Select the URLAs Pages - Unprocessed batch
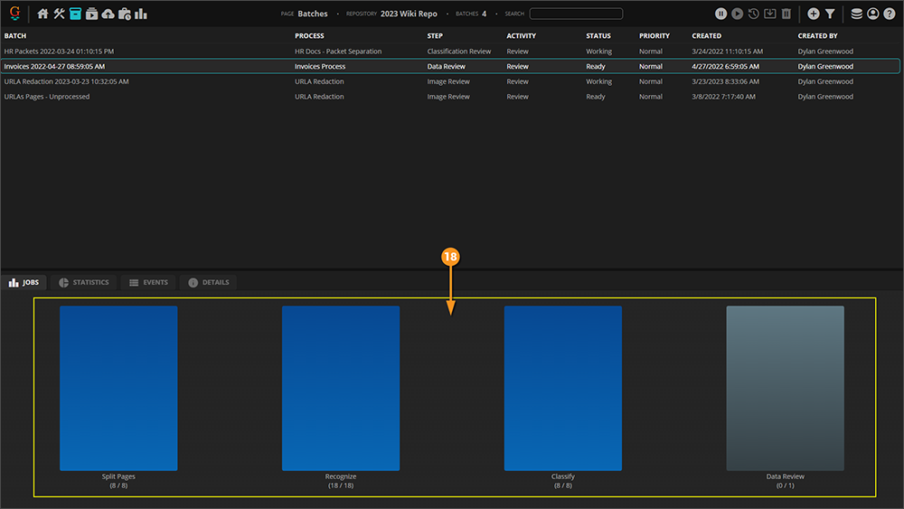Screen dimensions: 904x509 click(47, 97)
